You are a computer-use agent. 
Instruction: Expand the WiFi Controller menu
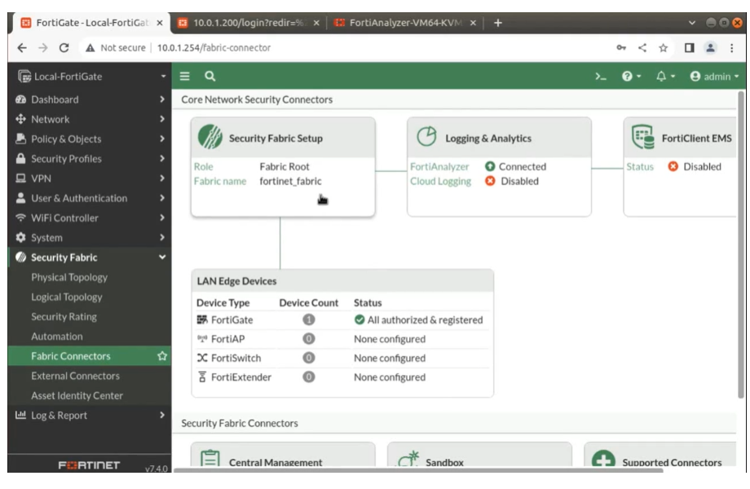pos(90,218)
